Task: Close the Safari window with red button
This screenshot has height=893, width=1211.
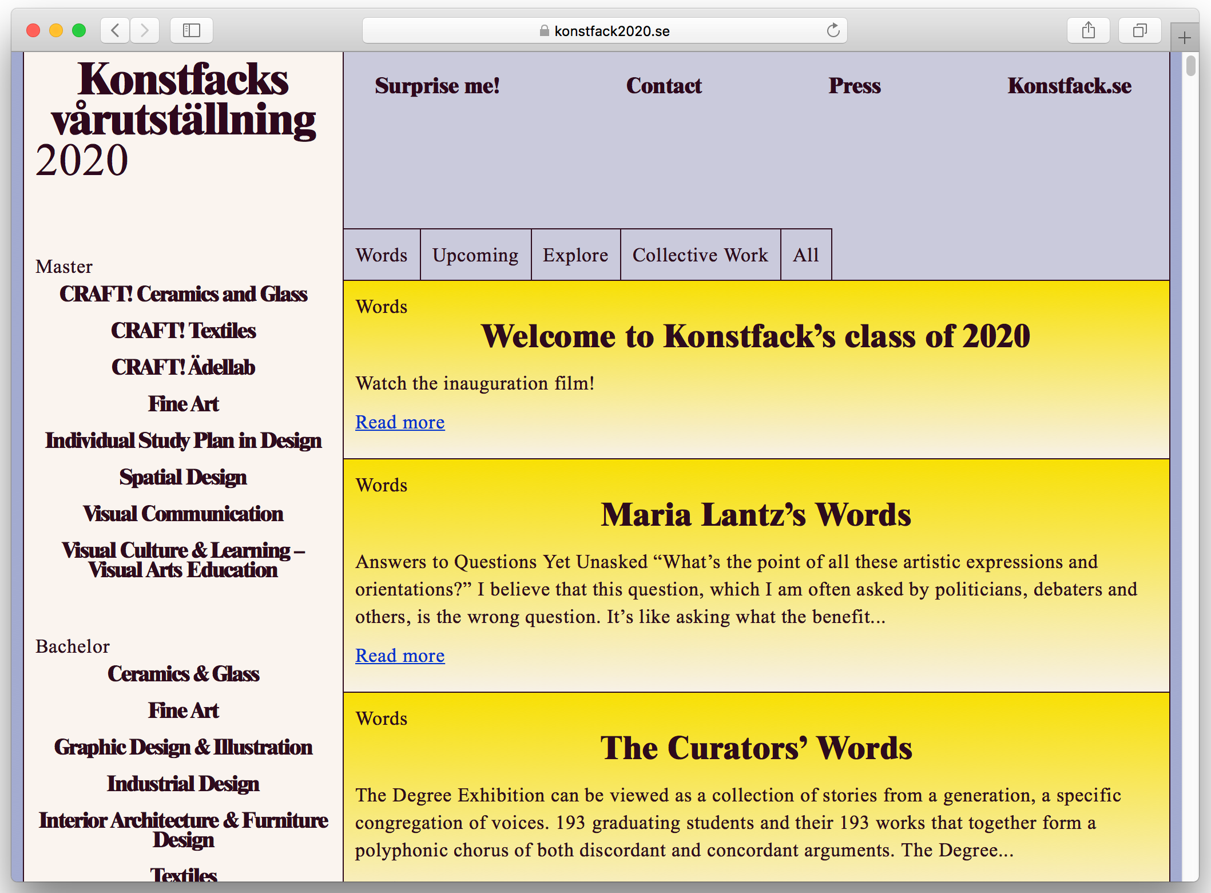Action: click(x=33, y=30)
